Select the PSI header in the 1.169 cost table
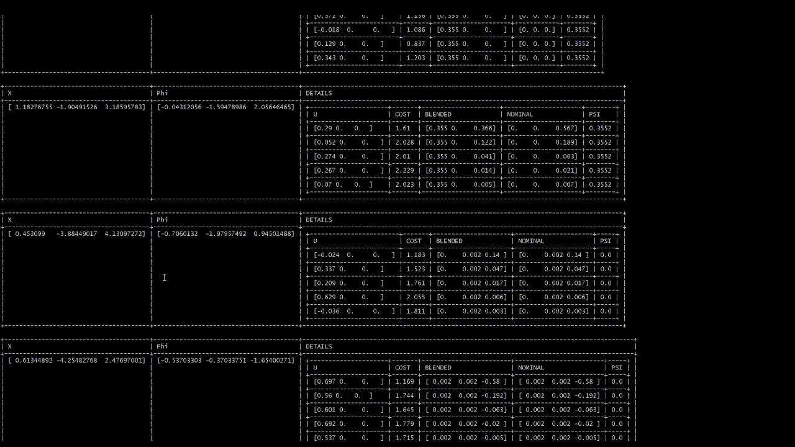 pos(617,368)
